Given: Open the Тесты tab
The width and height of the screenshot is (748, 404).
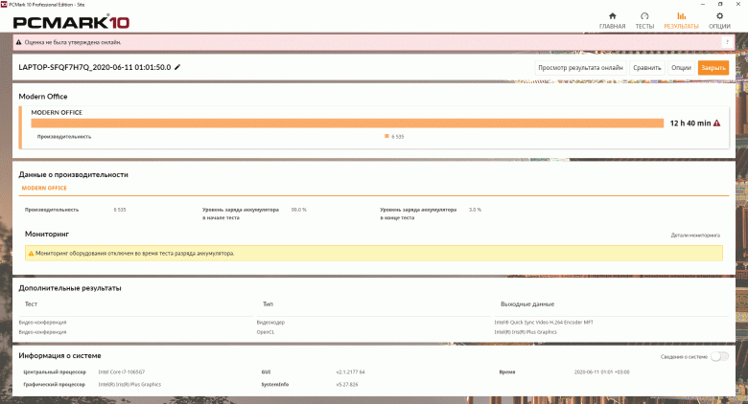Looking at the screenshot, I should [644, 21].
